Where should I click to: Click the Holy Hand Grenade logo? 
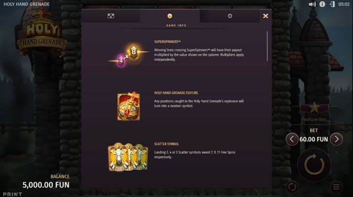[x=42, y=33]
